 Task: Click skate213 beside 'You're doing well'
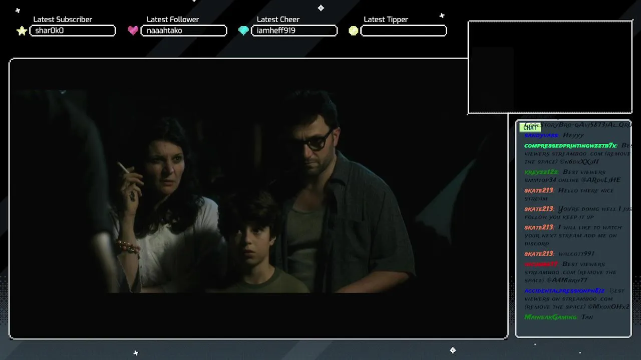(539, 209)
